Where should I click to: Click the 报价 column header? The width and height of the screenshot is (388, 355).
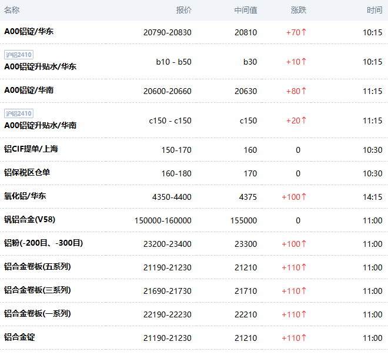(183, 10)
